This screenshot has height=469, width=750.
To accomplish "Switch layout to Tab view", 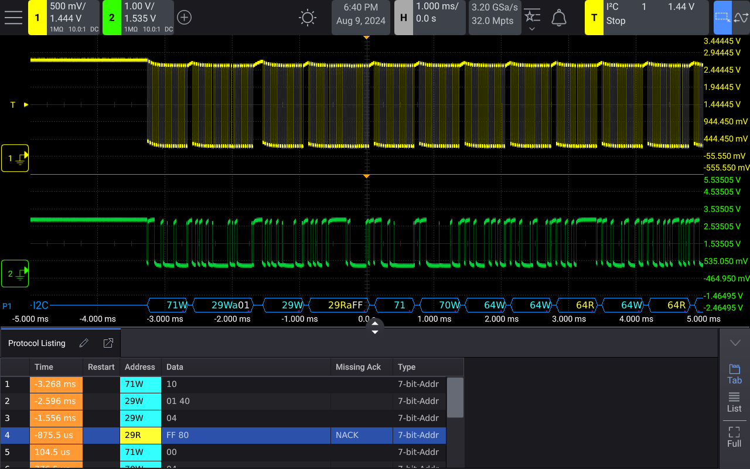I will (x=735, y=374).
